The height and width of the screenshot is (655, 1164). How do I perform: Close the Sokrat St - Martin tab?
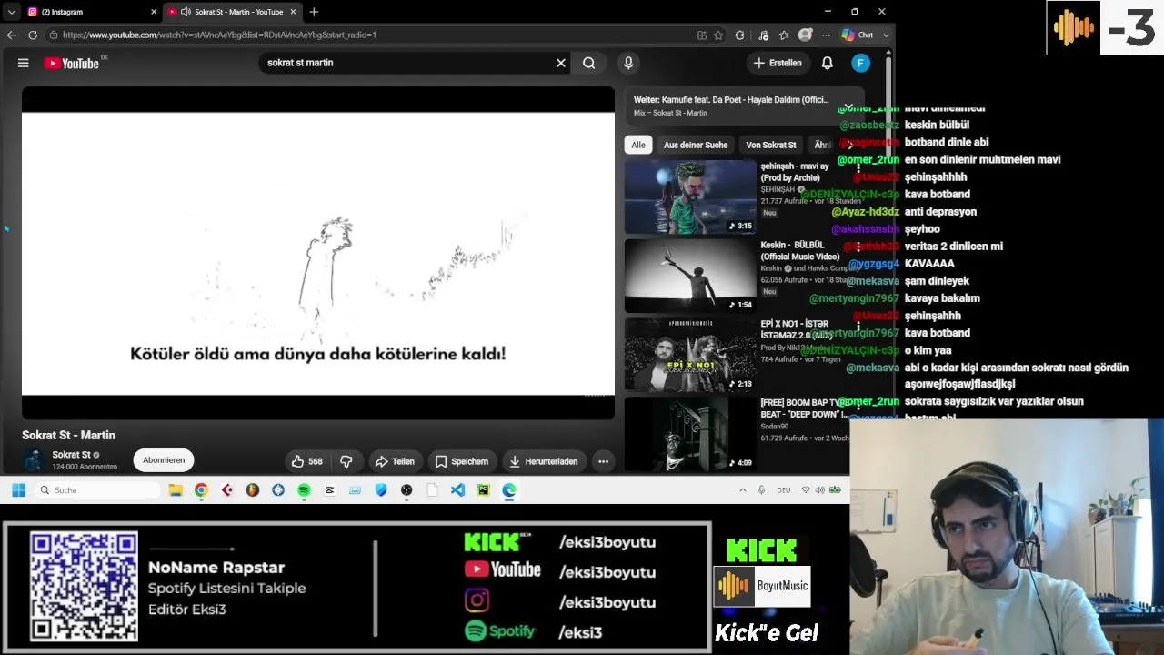click(293, 12)
